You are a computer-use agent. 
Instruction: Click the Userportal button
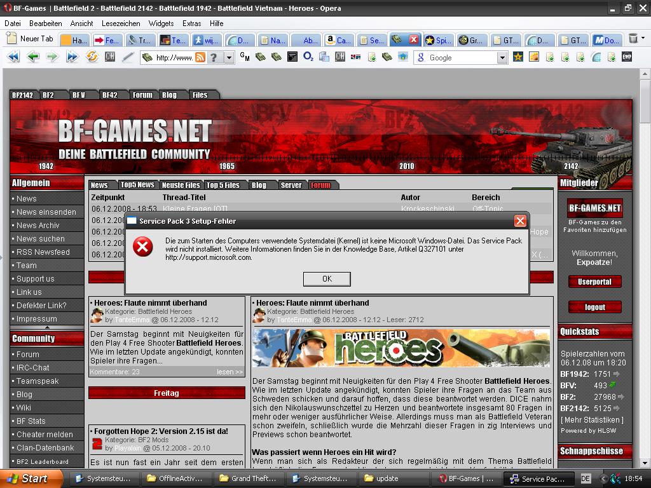594,281
